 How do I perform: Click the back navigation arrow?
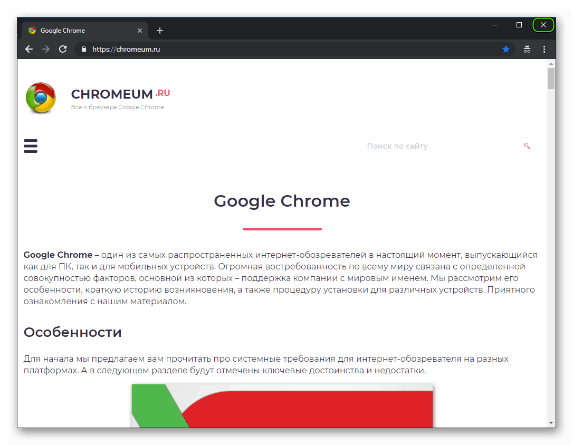29,49
